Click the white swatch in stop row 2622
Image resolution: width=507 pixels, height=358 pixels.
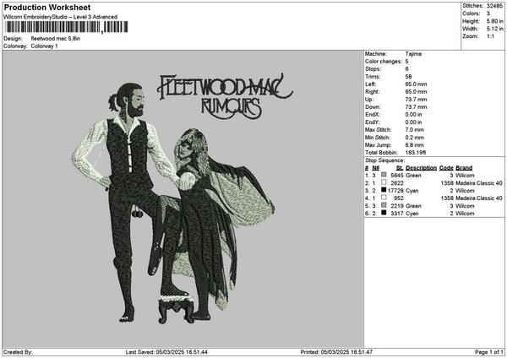tap(384, 182)
